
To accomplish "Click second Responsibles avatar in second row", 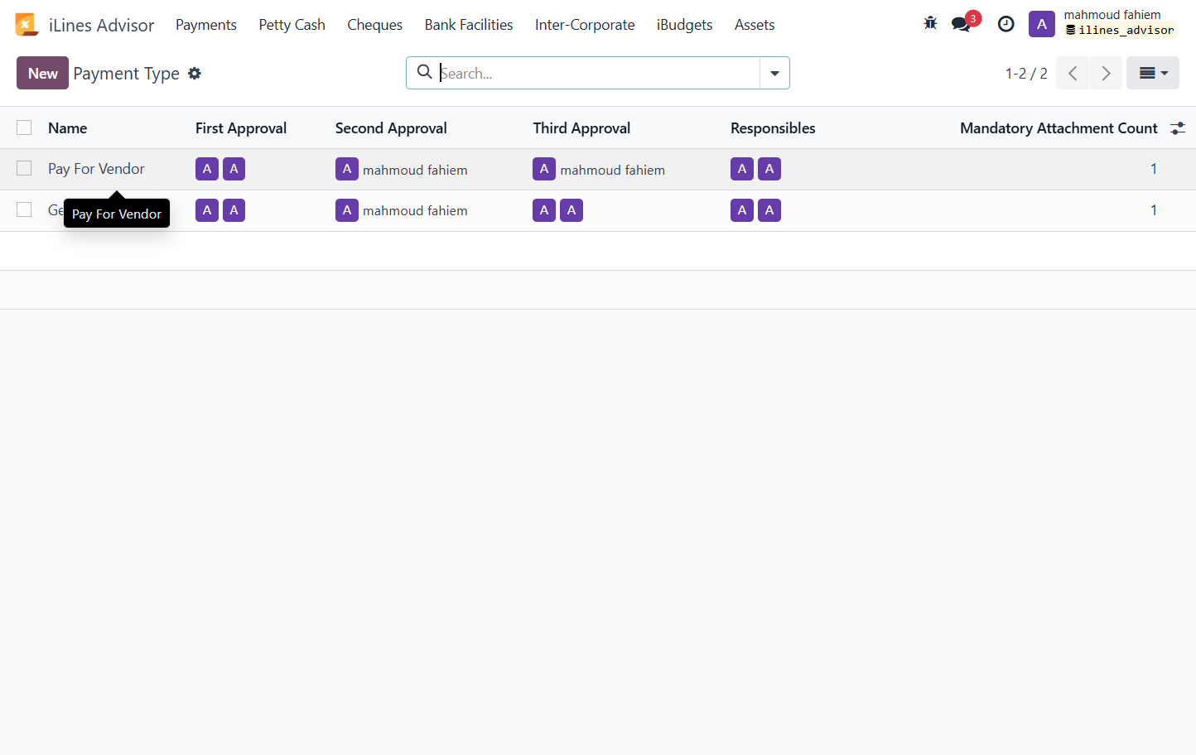I will click(x=769, y=210).
